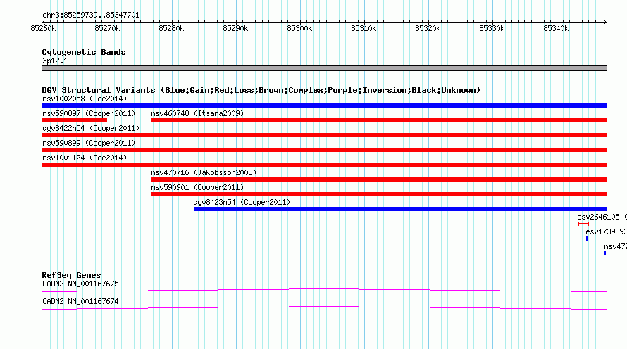
Task: Click the Cytogenetic Bands track title
Action: tap(84, 52)
